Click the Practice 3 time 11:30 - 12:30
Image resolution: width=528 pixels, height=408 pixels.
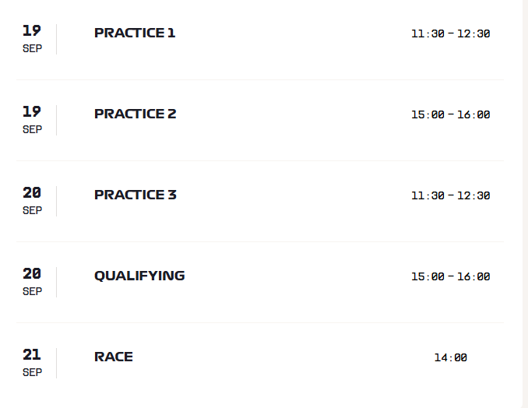(451, 195)
